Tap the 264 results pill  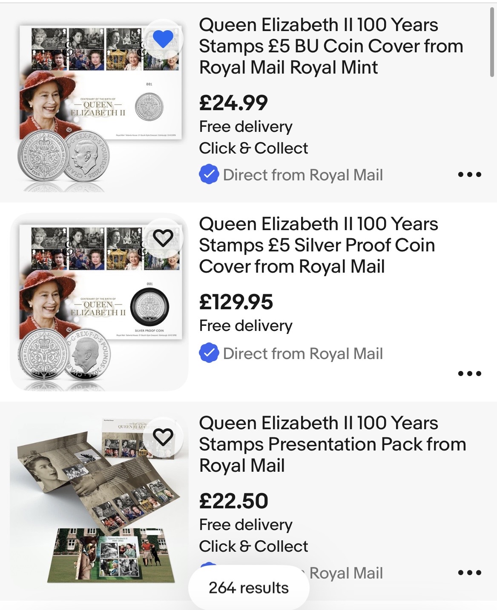coord(249,588)
